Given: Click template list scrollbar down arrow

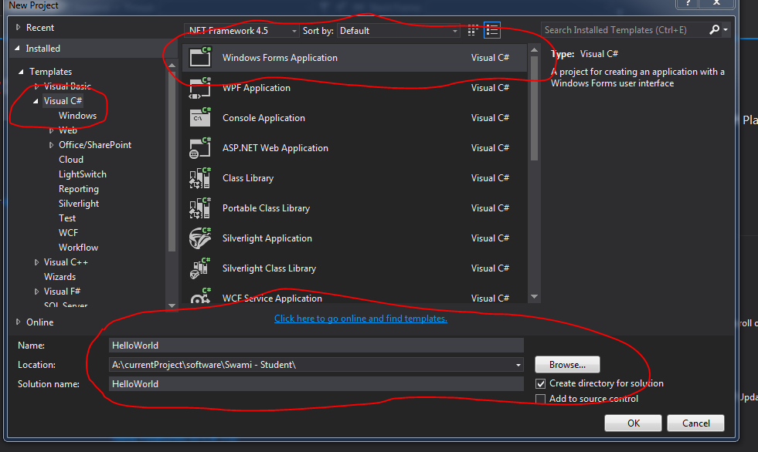Looking at the screenshot, I should point(534,297).
